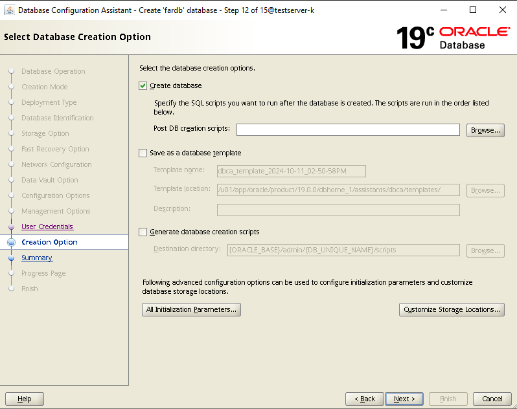Close the Database Configuration Assistant window
The height and width of the screenshot is (409, 517).
tap(503, 10)
